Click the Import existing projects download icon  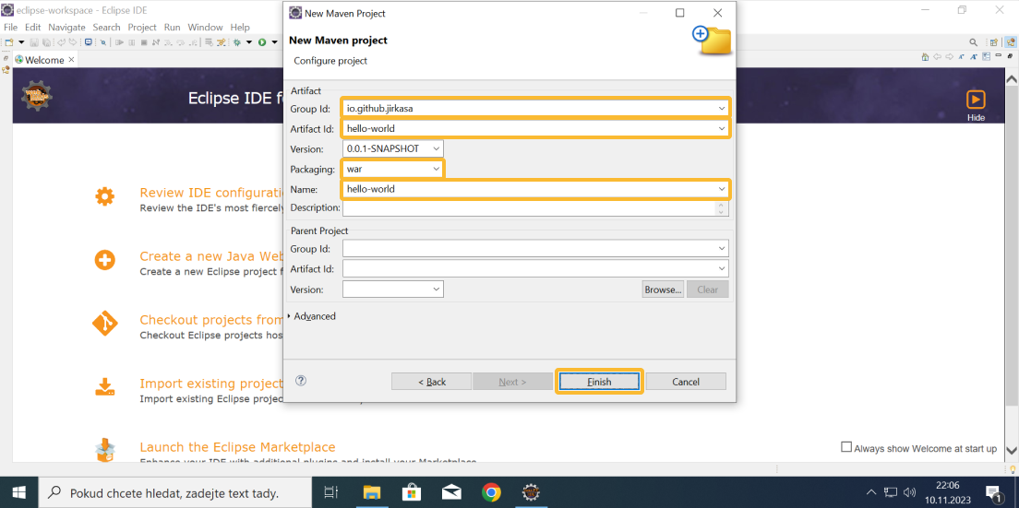pyautogui.click(x=104, y=387)
